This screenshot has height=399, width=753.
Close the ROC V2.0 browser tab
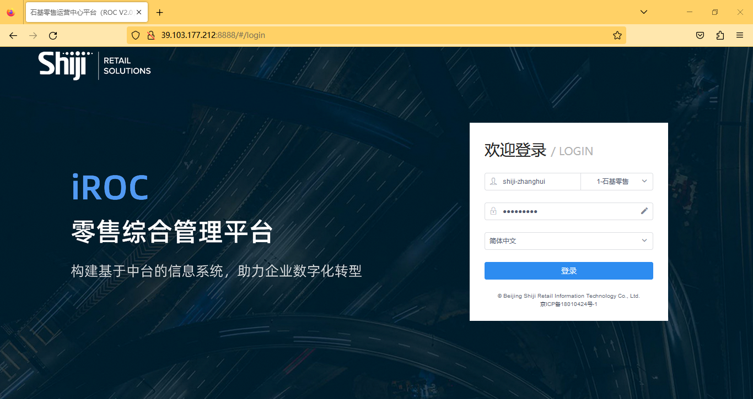coord(139,12)
